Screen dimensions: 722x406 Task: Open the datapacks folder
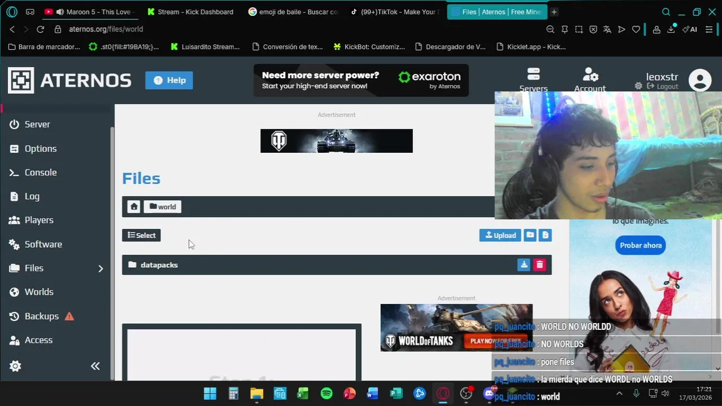point(159,265)
